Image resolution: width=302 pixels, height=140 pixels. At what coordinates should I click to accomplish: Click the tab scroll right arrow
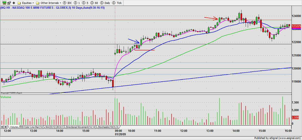[x=6, y=127]
